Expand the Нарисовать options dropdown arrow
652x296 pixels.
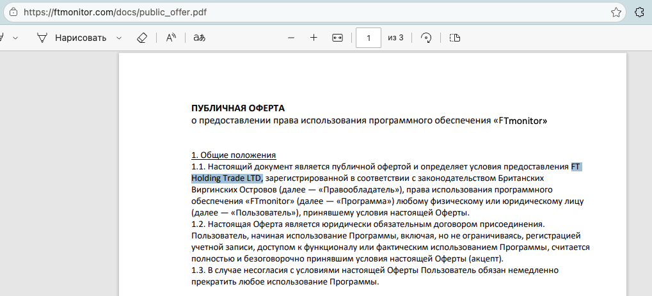[119, 38]
